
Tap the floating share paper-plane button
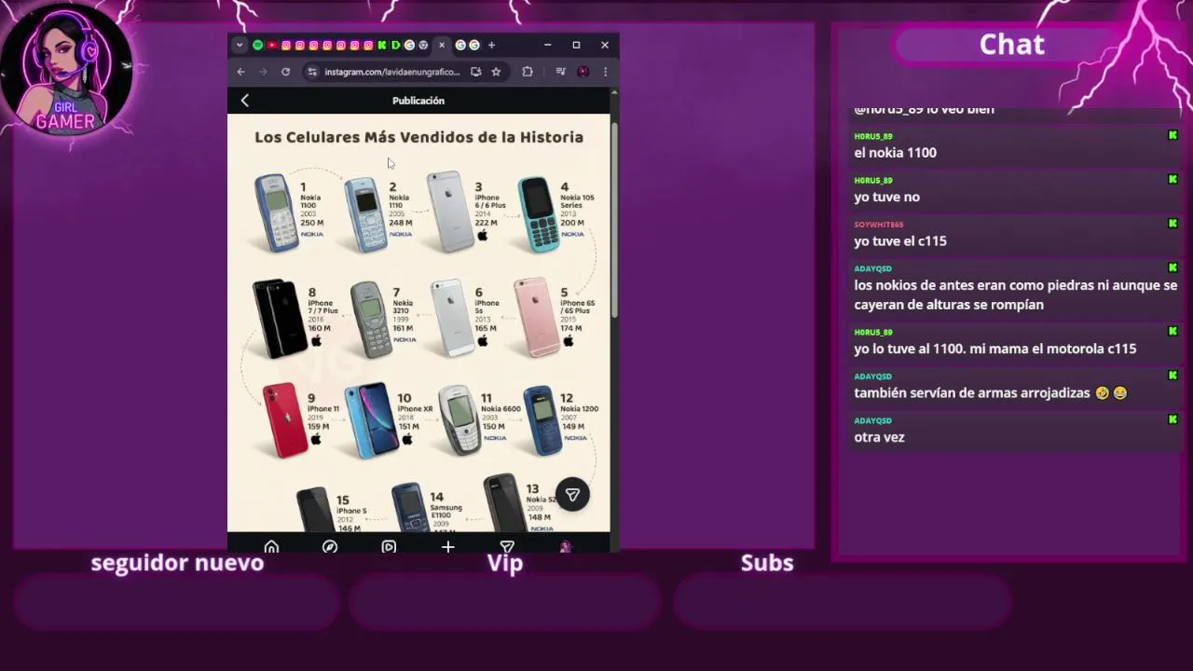[572, 495]
